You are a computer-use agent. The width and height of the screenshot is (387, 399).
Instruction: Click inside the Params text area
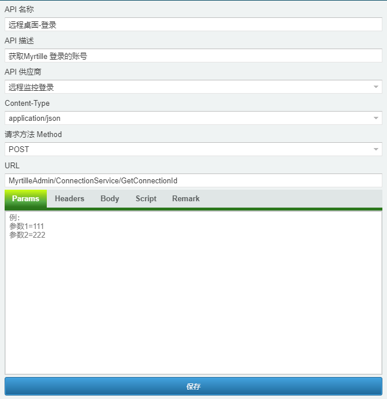click(193, 293)
